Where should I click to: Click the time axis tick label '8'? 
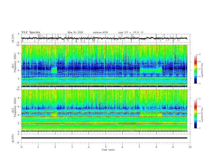tap(156, 147)
